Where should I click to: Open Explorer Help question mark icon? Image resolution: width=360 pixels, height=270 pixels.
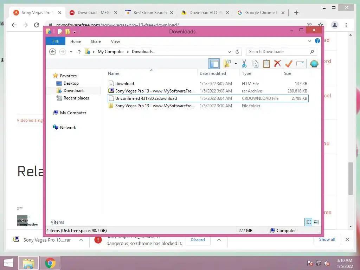click(317, 41)
